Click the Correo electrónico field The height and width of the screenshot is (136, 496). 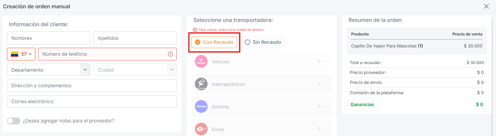click(92, 102)
